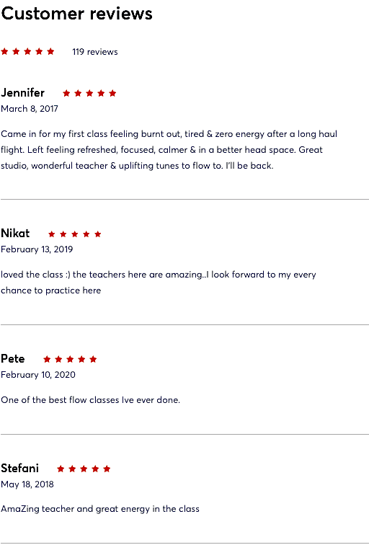Image resolution: width=369 pixels, height=545 pixels.
Task: Click the first star in overall rating
Action: pyautogui.click(x=4, y=51)
